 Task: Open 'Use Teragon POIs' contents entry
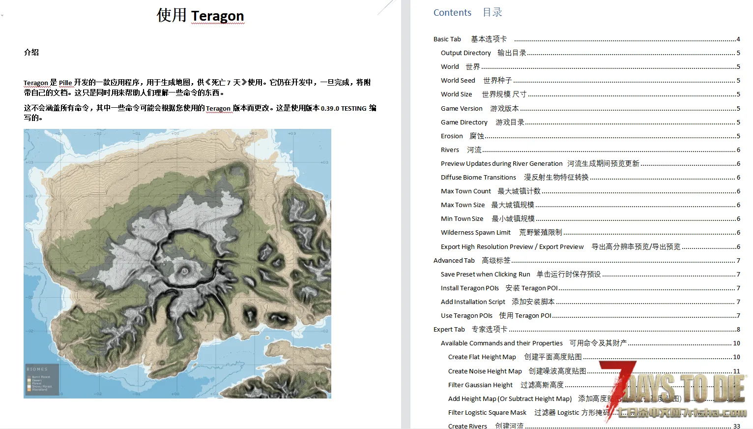point(590,315)
